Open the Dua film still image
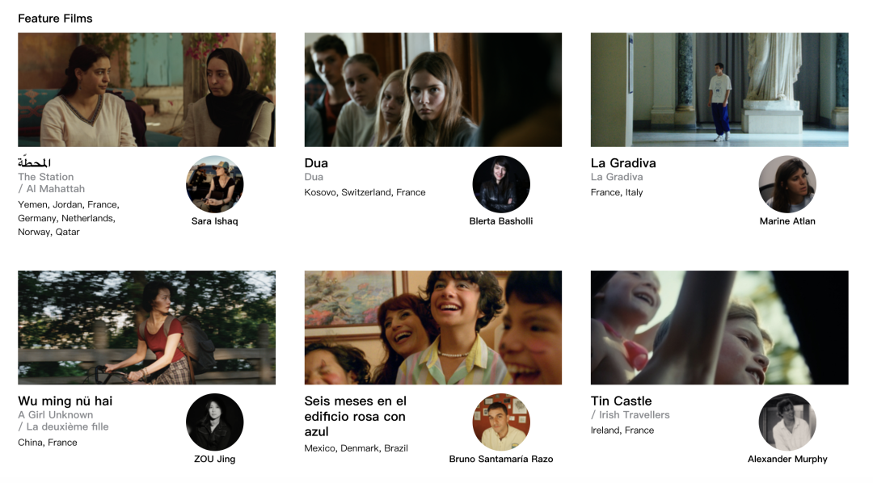The image size is (873, 483). 433,90
